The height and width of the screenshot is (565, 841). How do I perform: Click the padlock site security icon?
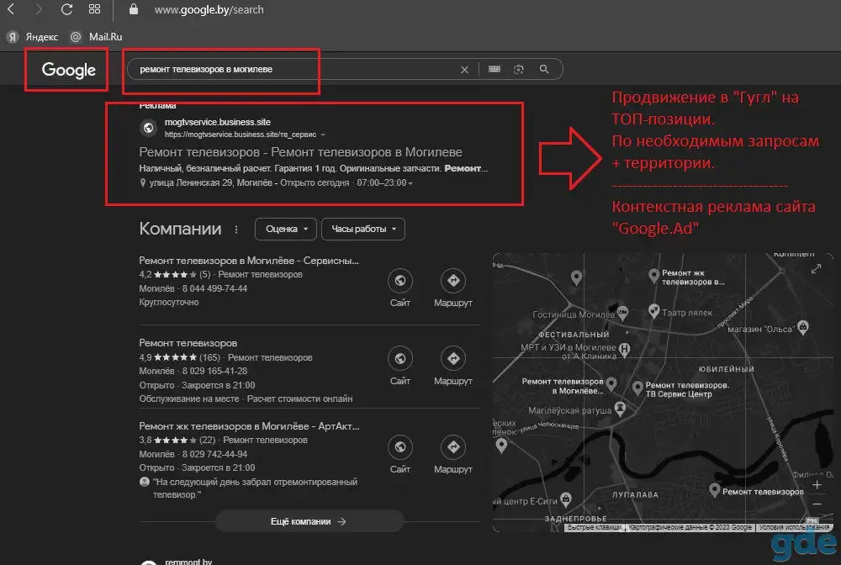134,9
